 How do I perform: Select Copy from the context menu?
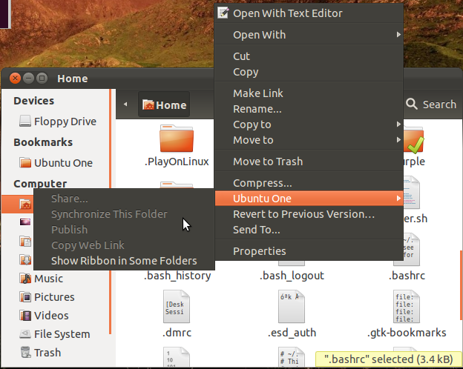coord(309,72)
